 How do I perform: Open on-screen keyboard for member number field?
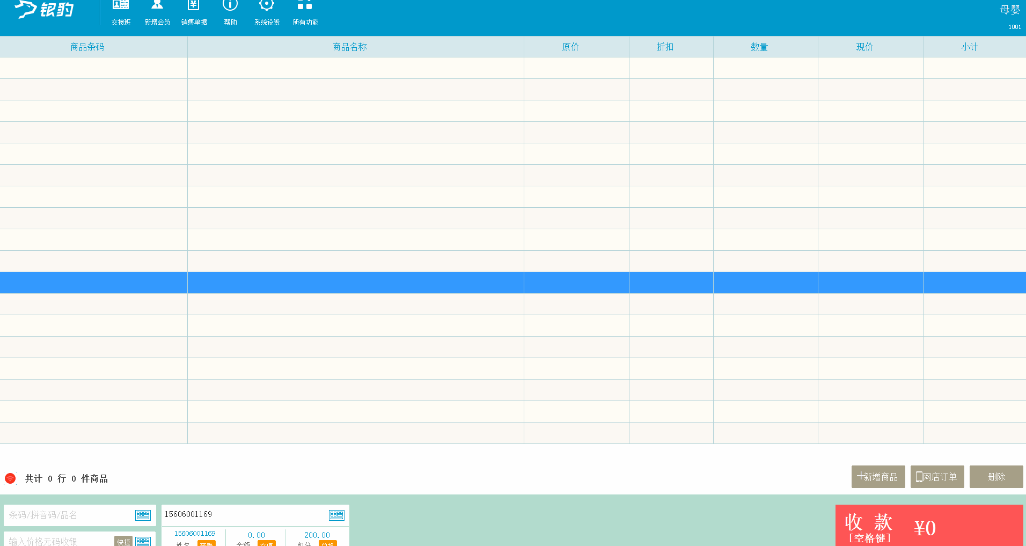(x=336, y=515)
